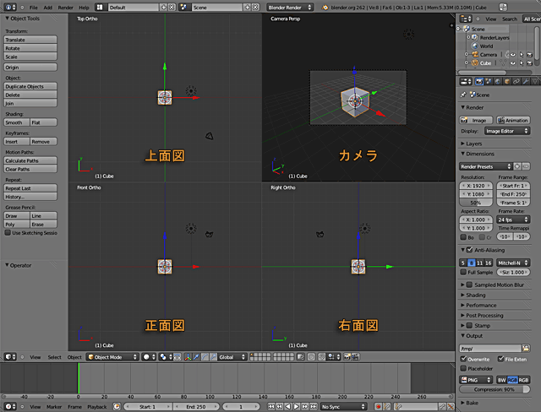Expand the Layers panel in properties
This screenshot has width=541, height=412.
(x=473, y=144)
